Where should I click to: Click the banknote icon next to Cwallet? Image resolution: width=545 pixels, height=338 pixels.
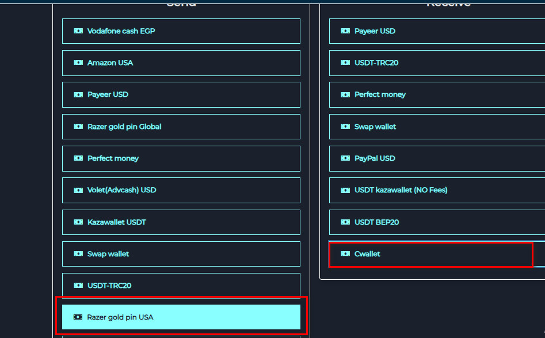[x=345, y=253]
